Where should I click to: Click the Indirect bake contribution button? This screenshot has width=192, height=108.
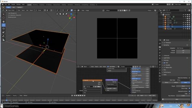coord(176,82)
